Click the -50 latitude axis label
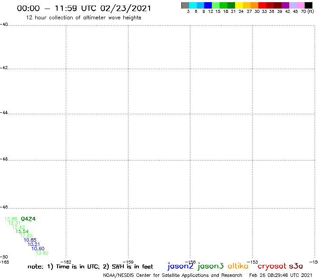318x279 pixels. coord(4,257)
